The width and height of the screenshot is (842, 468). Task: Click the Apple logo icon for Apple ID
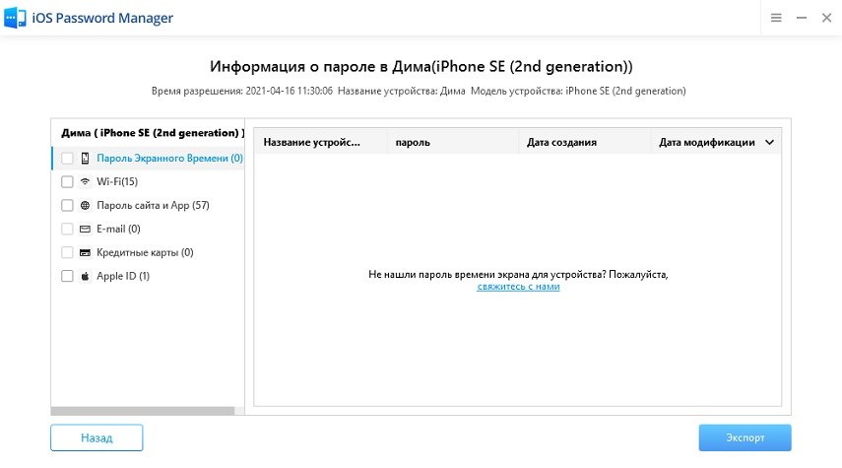[85, 276]
